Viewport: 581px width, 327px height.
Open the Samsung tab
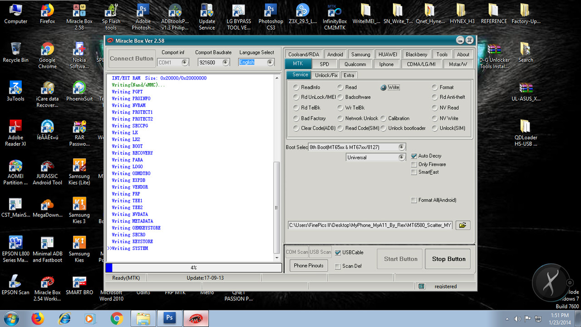361,54
